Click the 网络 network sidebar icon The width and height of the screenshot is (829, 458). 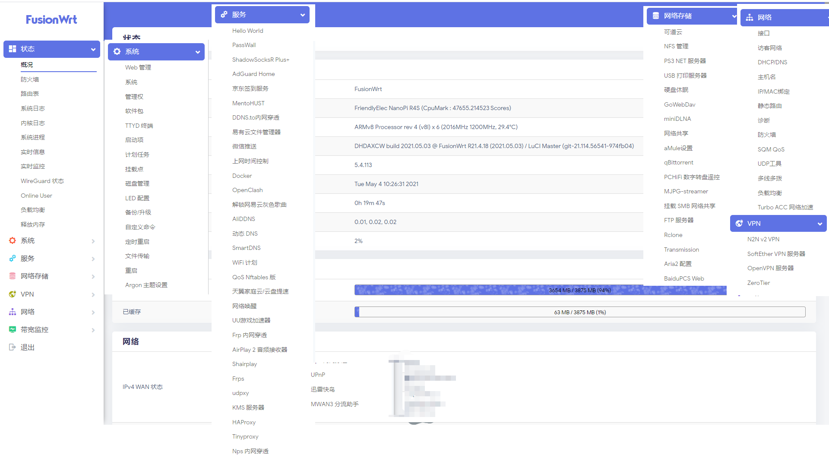(12, 311)
